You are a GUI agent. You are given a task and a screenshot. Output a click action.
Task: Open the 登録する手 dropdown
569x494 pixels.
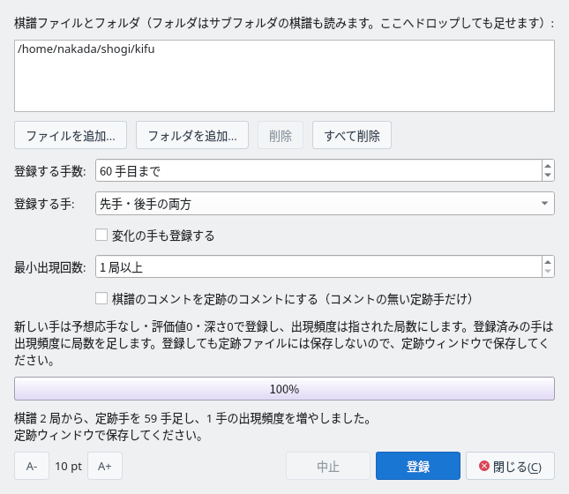325,203
